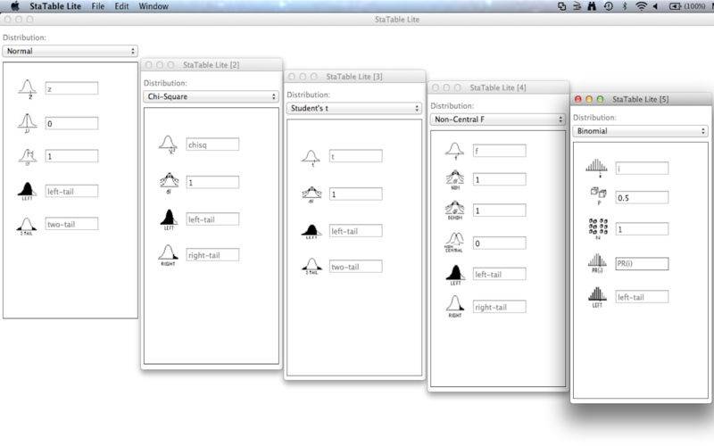Screen dimensions: 714x446
Task: Click the PR(i) field in Binomial window
Action: click(642, 263)
